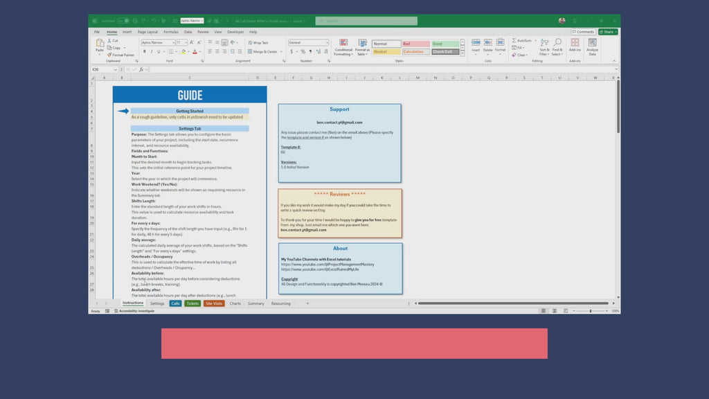Expand the Merge & Center dropdown arrow
The width and height of the screenshot is (709, 399).
[280, 51]
